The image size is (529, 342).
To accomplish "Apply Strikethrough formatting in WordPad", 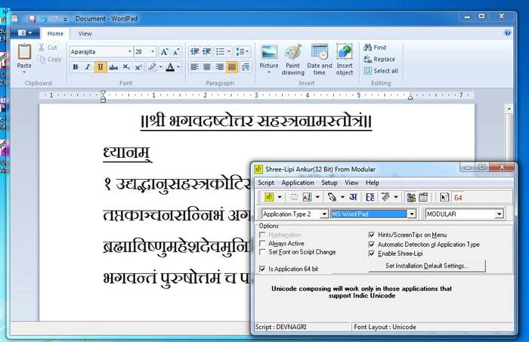I will pyautogui.click(x=113, y=67).
